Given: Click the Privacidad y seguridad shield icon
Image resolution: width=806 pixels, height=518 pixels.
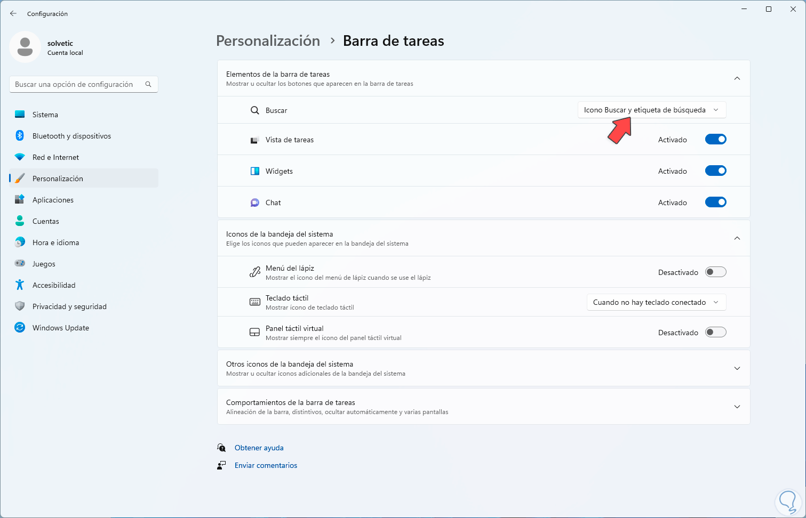Looking at the screenshot, I should coord(20,306).
